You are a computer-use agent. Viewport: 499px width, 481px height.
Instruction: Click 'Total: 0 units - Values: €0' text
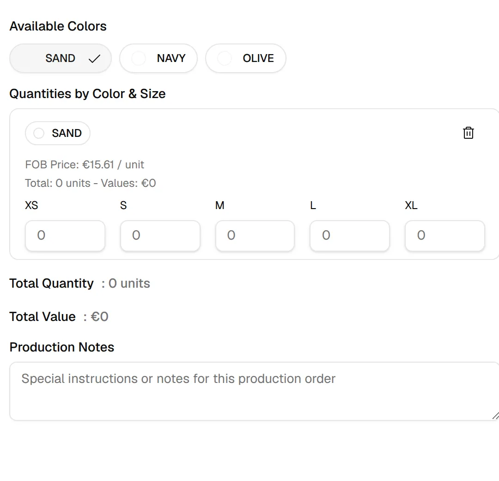pyautogui.click(x=91, y=183)
